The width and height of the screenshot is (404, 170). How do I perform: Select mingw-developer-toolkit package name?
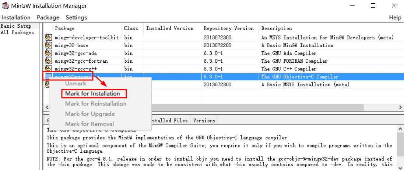[x=87, y=38]
